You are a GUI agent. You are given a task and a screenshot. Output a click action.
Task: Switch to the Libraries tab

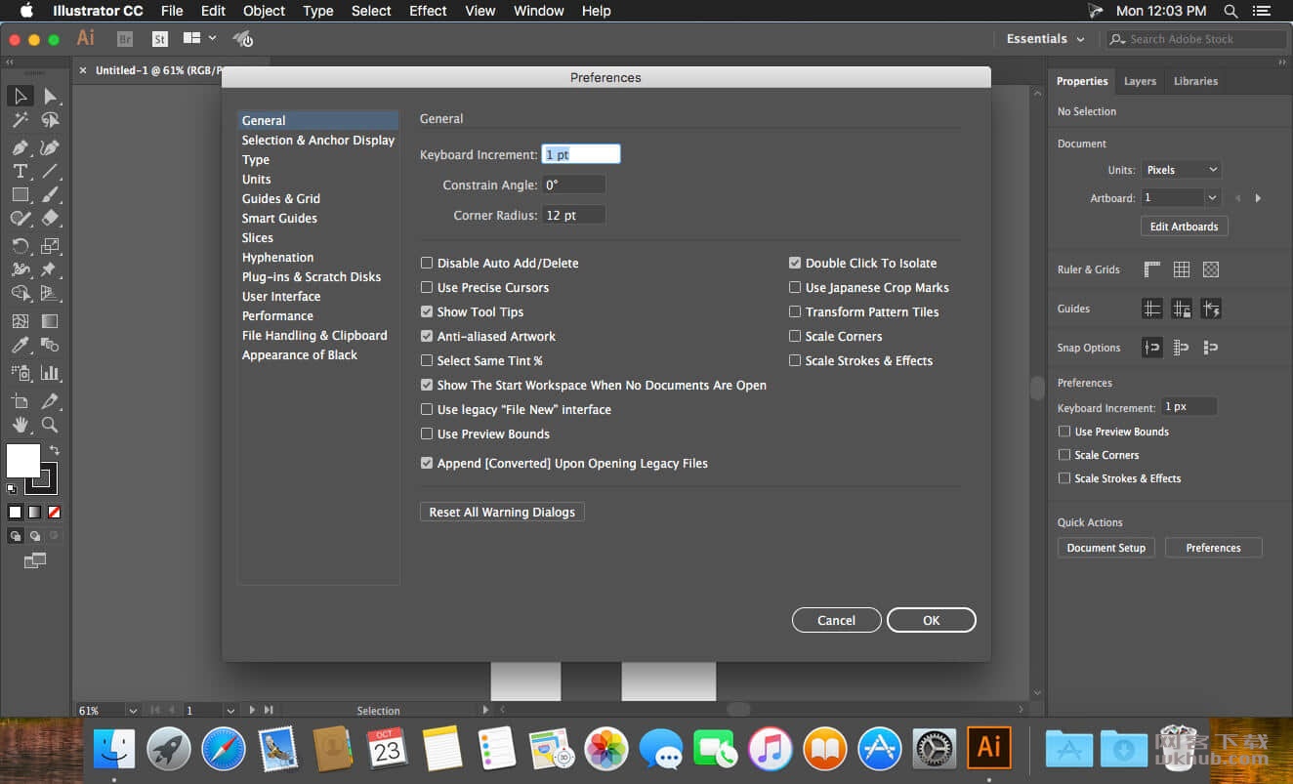[1195, 81]
